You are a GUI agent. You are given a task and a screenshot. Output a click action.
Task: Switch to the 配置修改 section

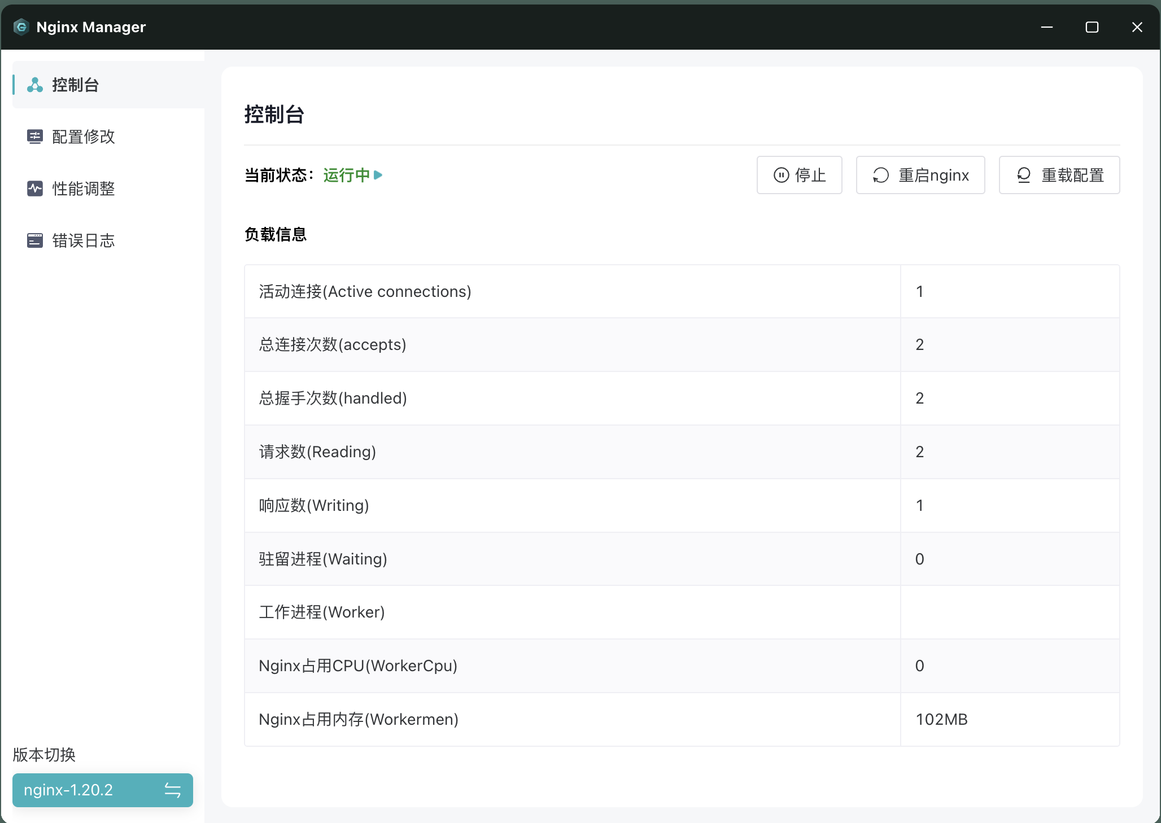point(83,137)
